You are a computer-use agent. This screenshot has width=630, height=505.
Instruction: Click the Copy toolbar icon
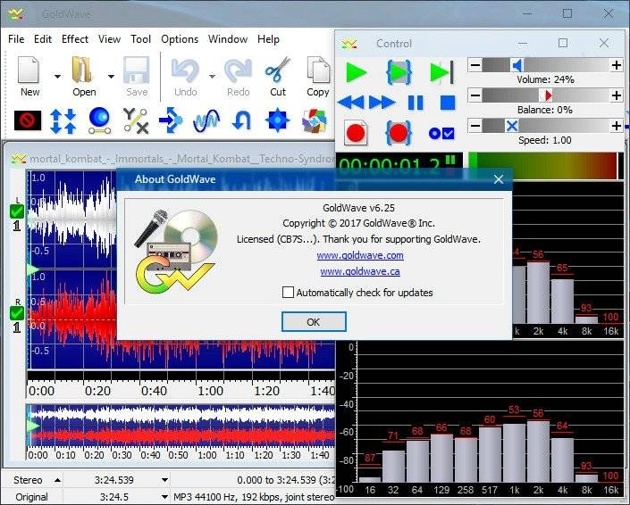[x=318, y=70]
